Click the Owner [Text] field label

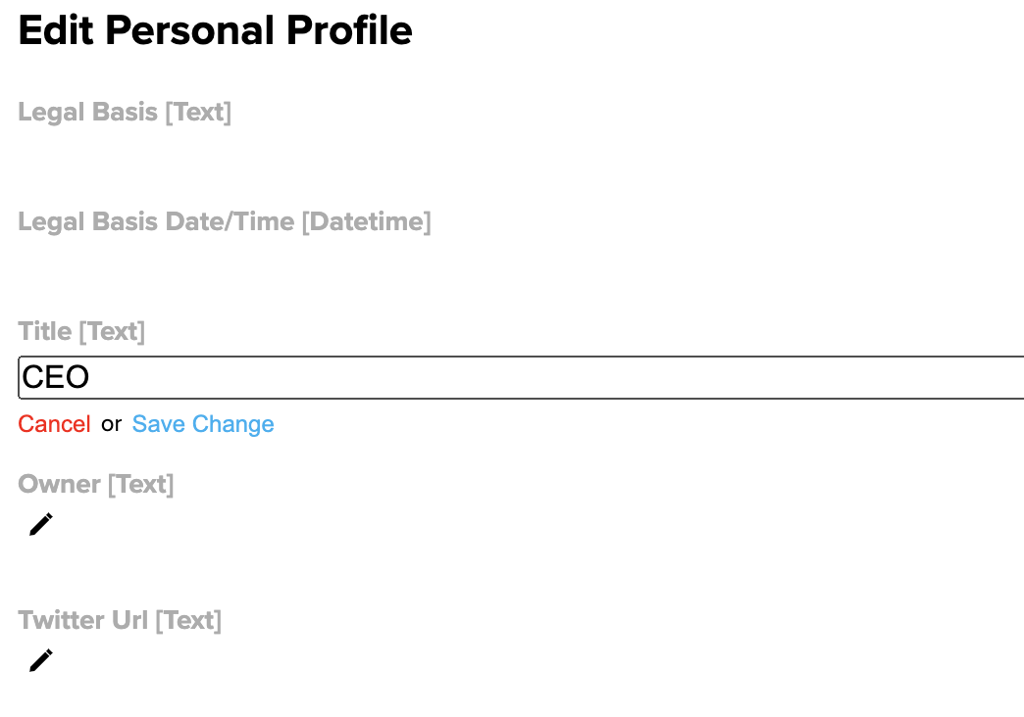click(96, 485)
